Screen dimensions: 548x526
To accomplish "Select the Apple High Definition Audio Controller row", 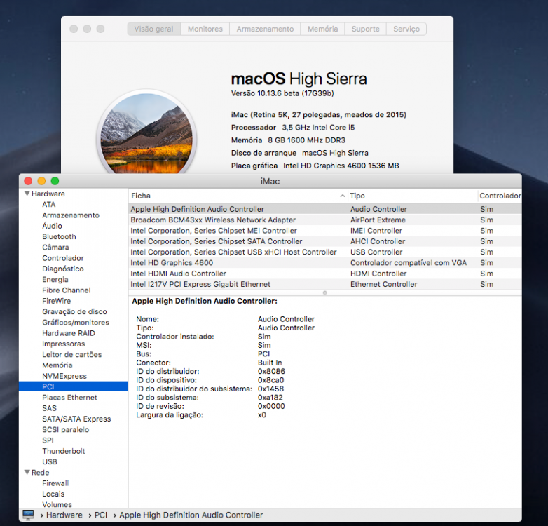I will 325,209.
